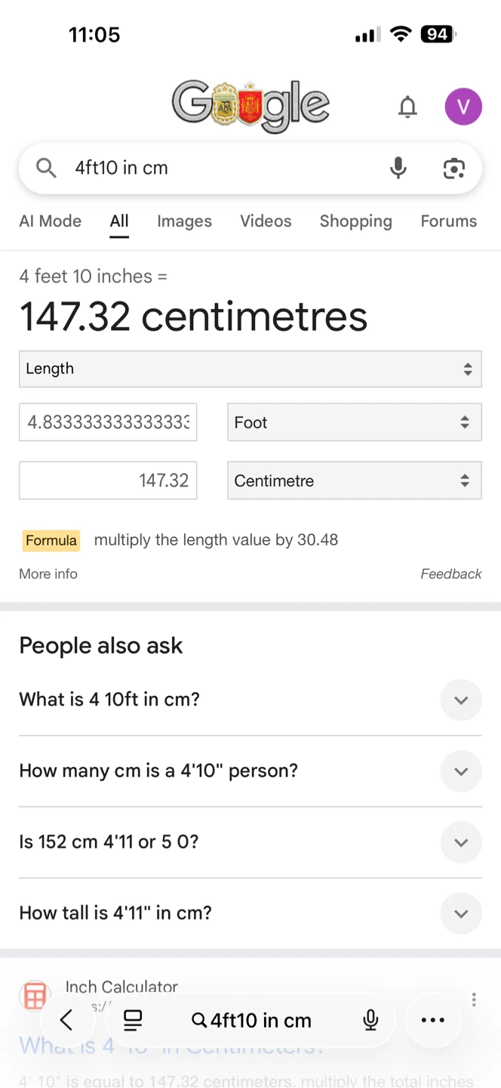
Task: Tap the magnifier icon in search box
Action: 46,168
